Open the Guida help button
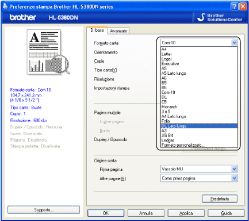Viewport: 249px width, 221px height. (226, 213)
